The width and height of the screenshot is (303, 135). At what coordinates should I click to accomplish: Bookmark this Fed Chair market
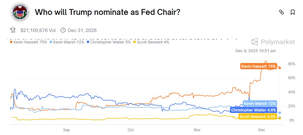pyautogui.click(x=293, y=12)
